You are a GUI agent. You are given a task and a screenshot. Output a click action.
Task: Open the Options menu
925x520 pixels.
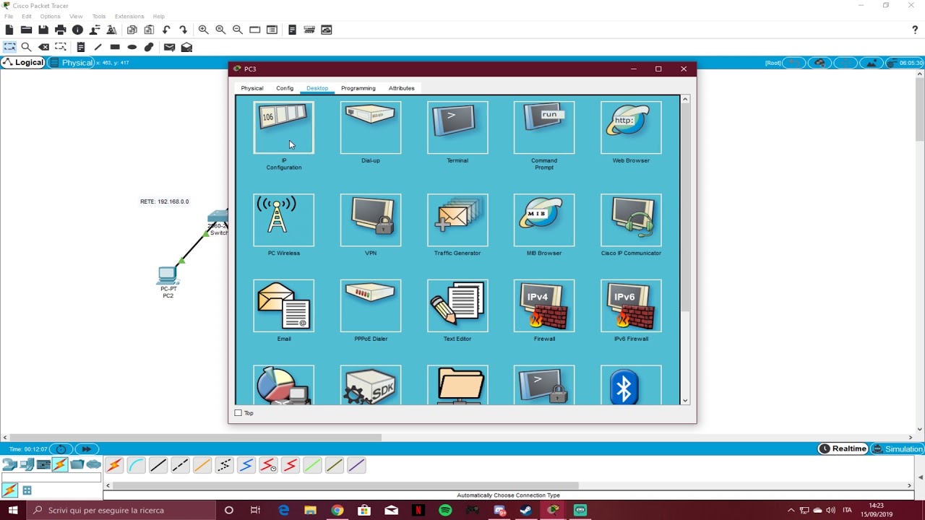point(50,16)
